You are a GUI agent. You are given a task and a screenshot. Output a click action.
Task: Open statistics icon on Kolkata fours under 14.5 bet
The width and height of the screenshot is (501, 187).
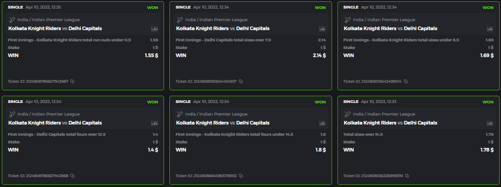tap(322, 123)
